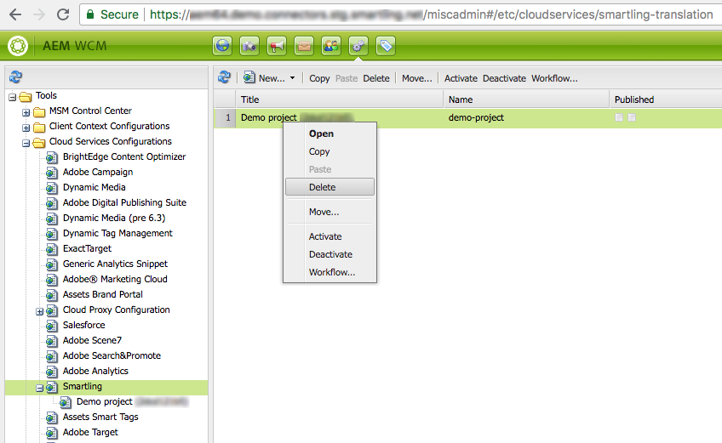Click the browser back arrow
The image size is (722, 443).
tap(15, 14)
